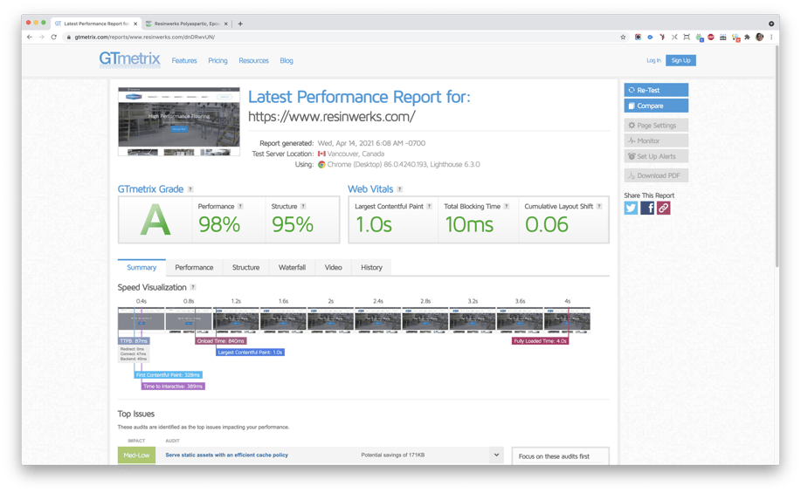The height and width of the screenshot is (493, 801).
Task: Click browser reload button
Action: pyautogui.click(x=54, y=38)
